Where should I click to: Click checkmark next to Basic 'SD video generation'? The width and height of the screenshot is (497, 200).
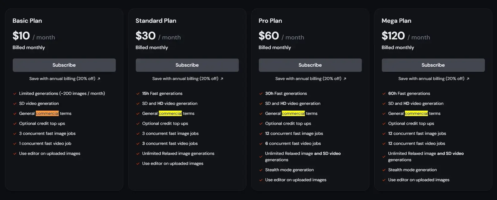[15, 104]
